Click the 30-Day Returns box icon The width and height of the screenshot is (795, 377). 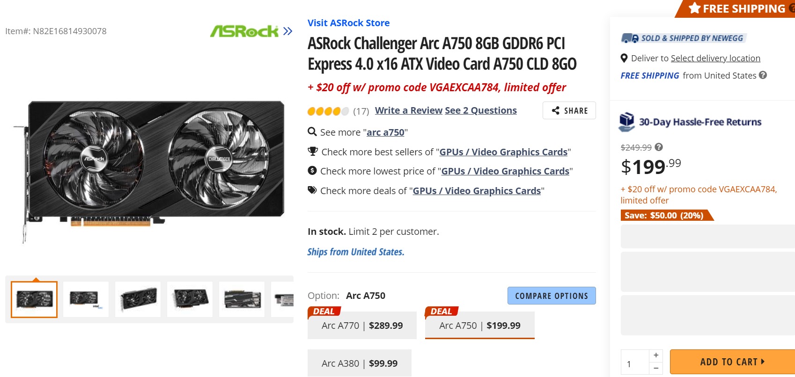(x=627, y=121)
